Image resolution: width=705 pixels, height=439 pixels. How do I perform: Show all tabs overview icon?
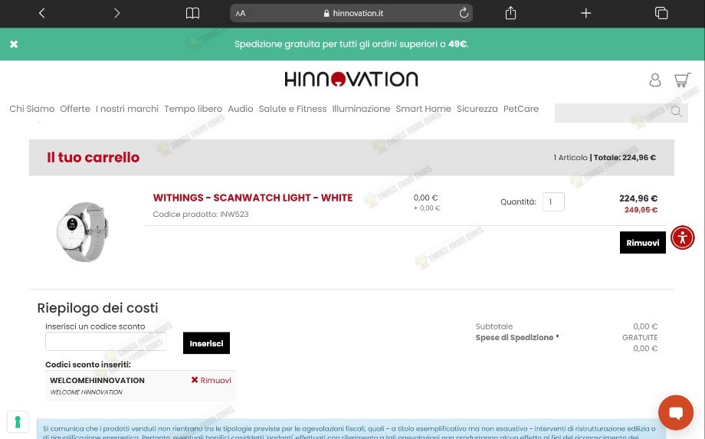[x=661, y=13]
